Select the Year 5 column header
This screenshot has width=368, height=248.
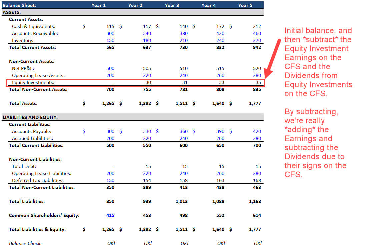tap(245, 5)
